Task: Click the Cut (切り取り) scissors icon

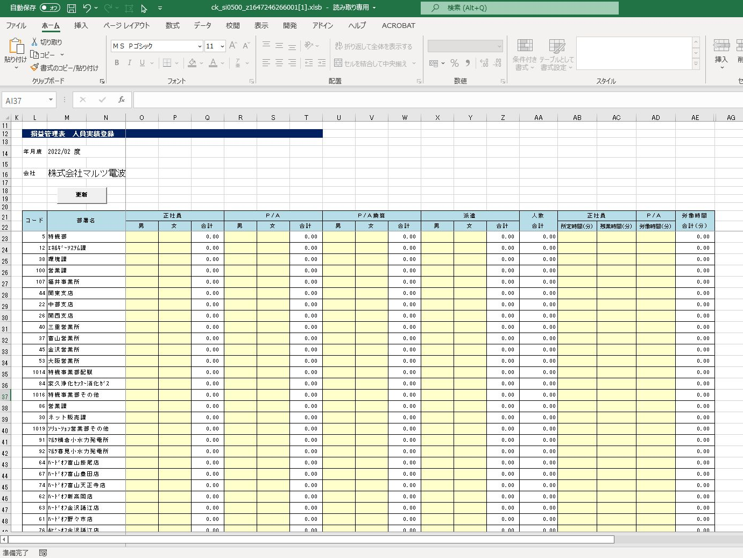Action: click(x=34, y=42)
